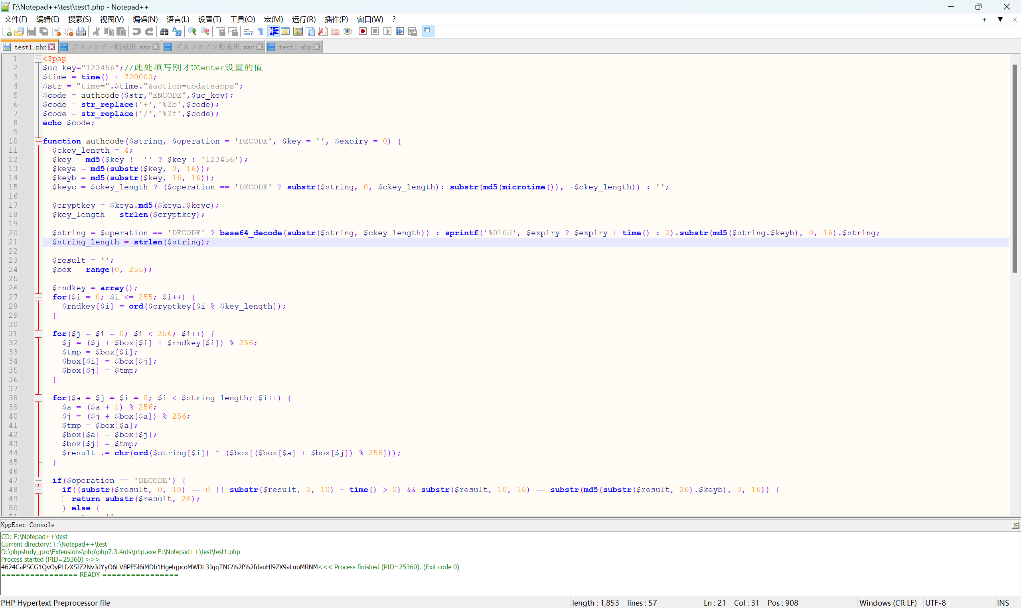Image resolution: width=1021 pixels, height=608 pixels.
Task: Collapse the for loop at line 38
Action: [x=39, y=398]
